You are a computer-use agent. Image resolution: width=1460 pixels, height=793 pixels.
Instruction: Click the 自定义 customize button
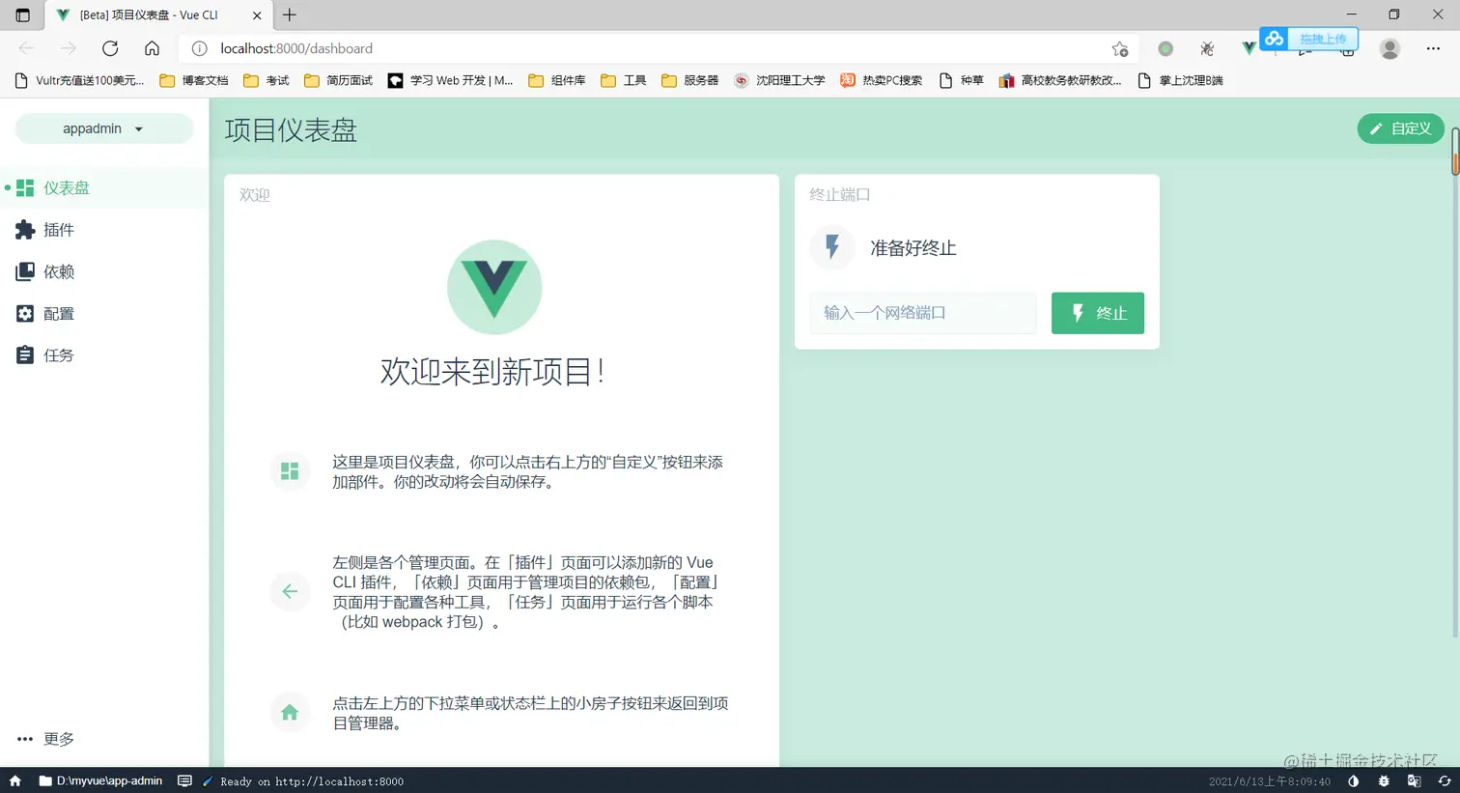1400,127
